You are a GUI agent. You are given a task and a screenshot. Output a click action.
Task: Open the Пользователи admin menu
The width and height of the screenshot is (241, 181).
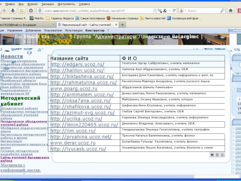tap(53, 30)
